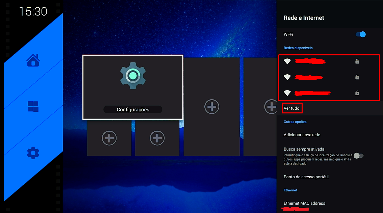The image size is (383, 213).
Task: Click the clock showing 15:30
Action: pos(33,11)
